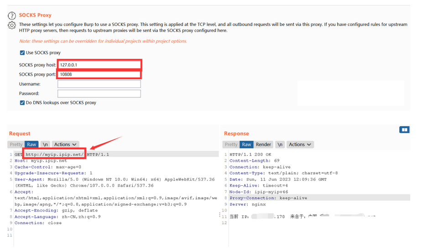Click the SOCKS Proxy section title
This screenshot has height=250, width=433.
coord(35,15)
